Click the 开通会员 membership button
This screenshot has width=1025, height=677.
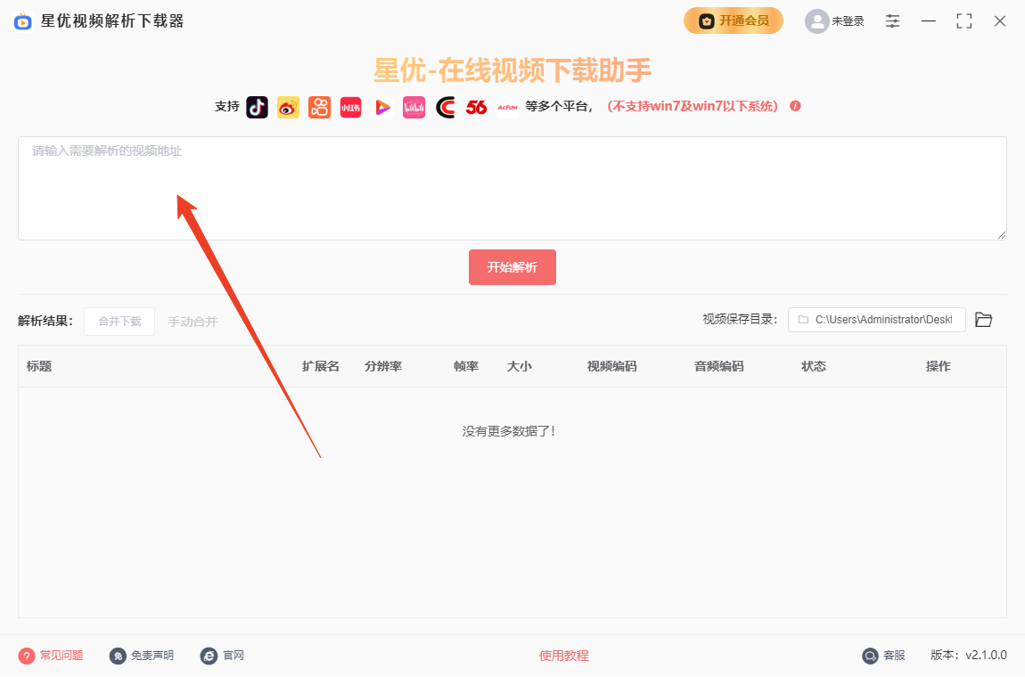tap(734, 20)
